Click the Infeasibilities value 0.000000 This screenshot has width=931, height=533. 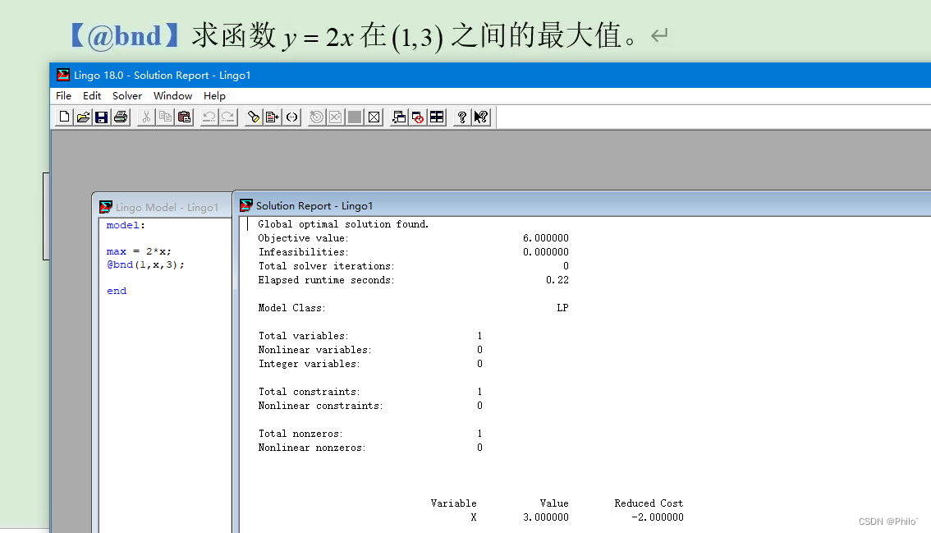[x=546, y=252]
